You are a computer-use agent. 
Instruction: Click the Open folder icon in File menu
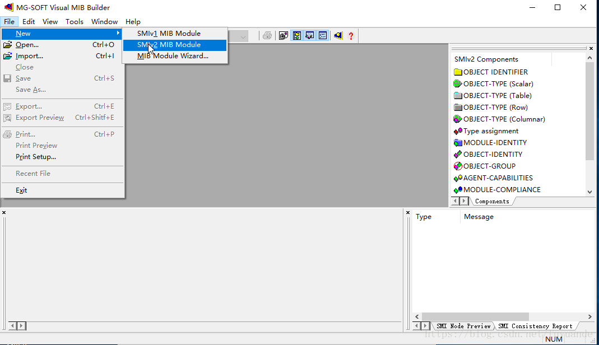pyautogui.click(x=7, y=45)
